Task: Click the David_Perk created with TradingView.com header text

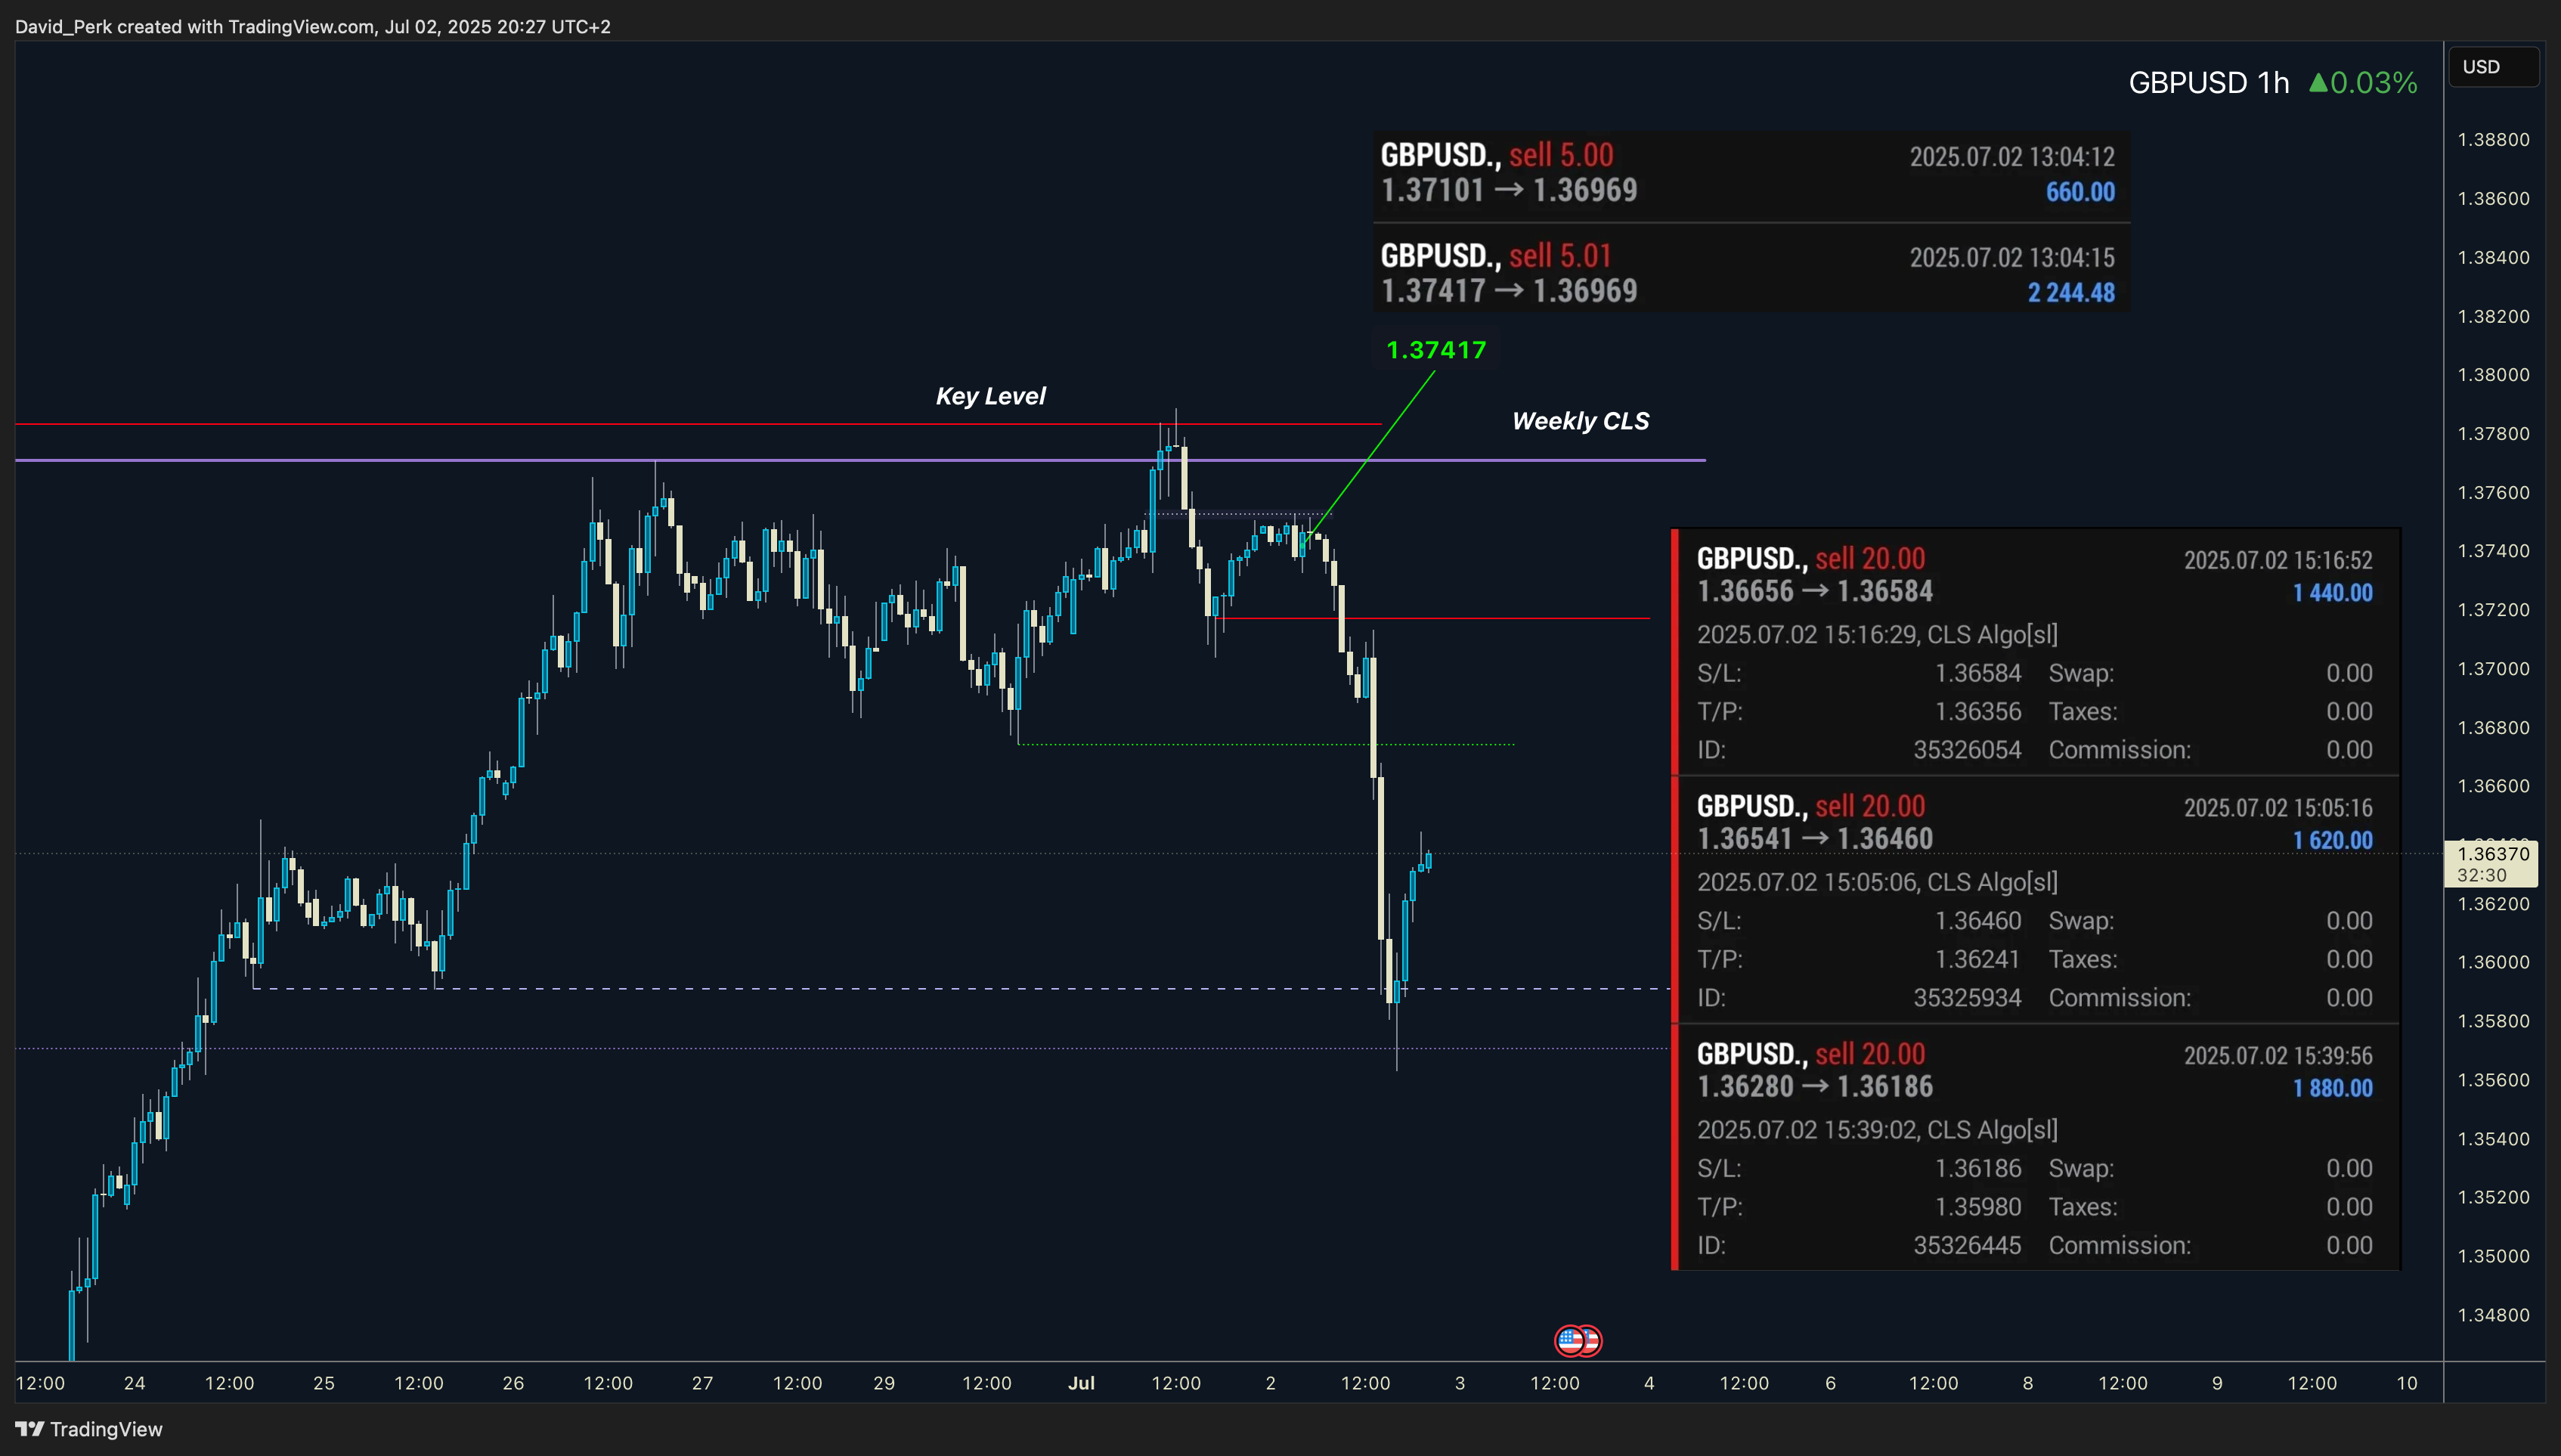Action: click(312, 27)
